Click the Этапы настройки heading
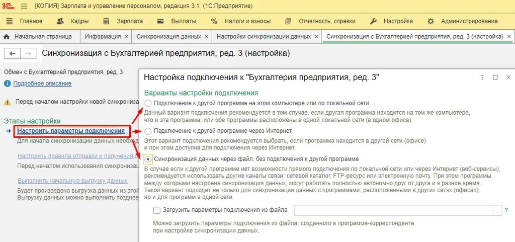The image size is (515, 242). point(32,121)
